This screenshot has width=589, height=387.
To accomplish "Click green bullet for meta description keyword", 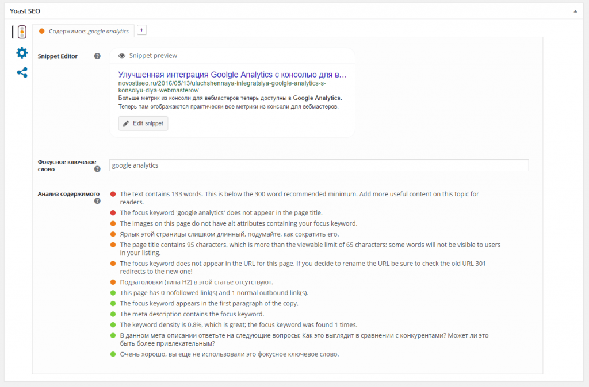I will tap(113, 314).
